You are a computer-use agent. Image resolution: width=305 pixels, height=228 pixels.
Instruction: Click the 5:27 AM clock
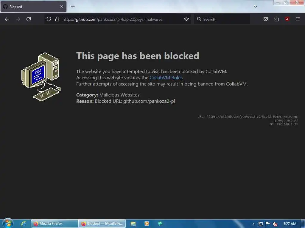tap(290, 224)
